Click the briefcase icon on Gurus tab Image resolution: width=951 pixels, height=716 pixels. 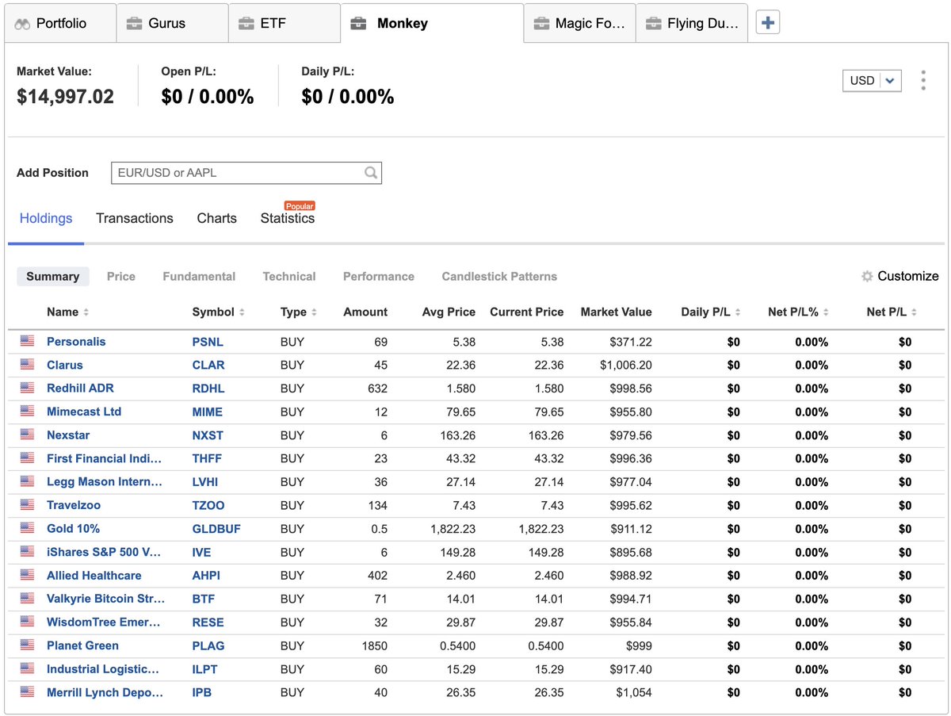[135, 23]
